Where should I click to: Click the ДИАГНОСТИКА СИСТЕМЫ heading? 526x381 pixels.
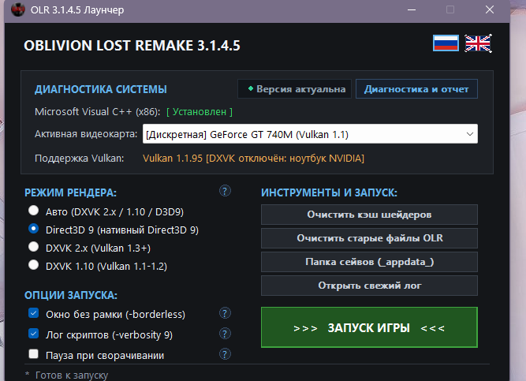point(101,89)
